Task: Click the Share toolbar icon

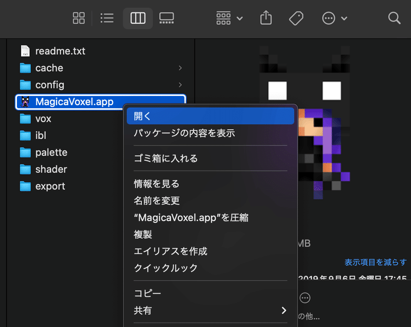Action: pyautogui.click(x=266, y=17)
